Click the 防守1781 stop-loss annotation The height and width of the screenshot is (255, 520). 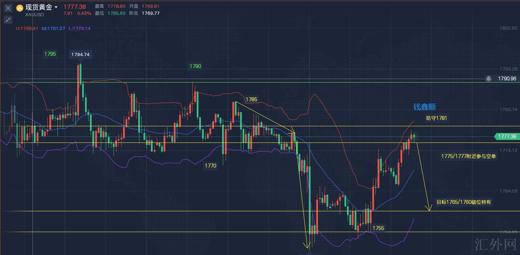click(x=436, y=118)
